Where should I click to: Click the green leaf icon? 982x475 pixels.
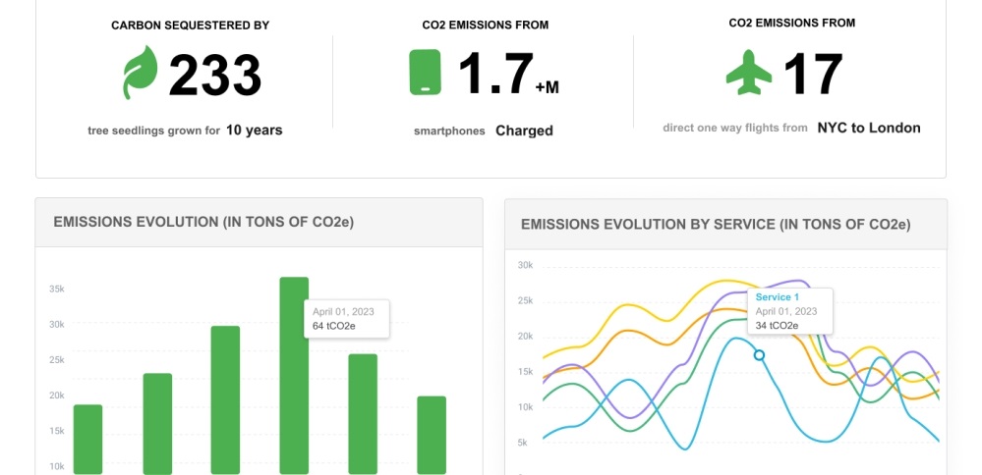(x=140, y=75)
